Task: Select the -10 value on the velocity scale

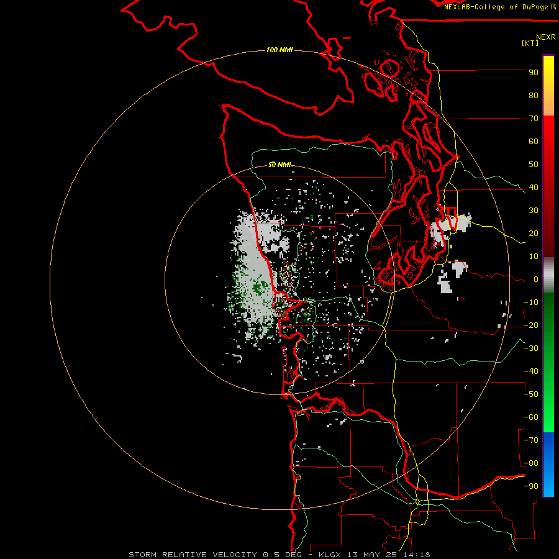Action: 531,302
